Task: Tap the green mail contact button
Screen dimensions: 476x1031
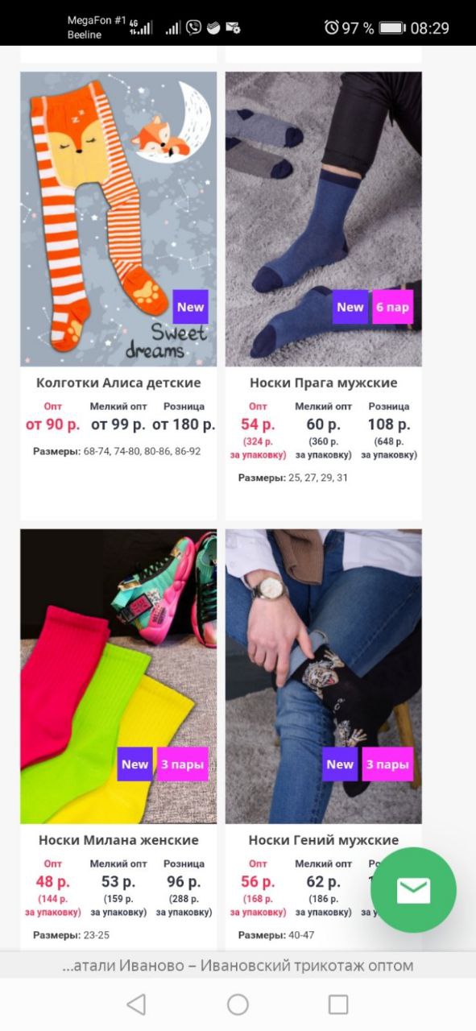Action: (413, 889)
